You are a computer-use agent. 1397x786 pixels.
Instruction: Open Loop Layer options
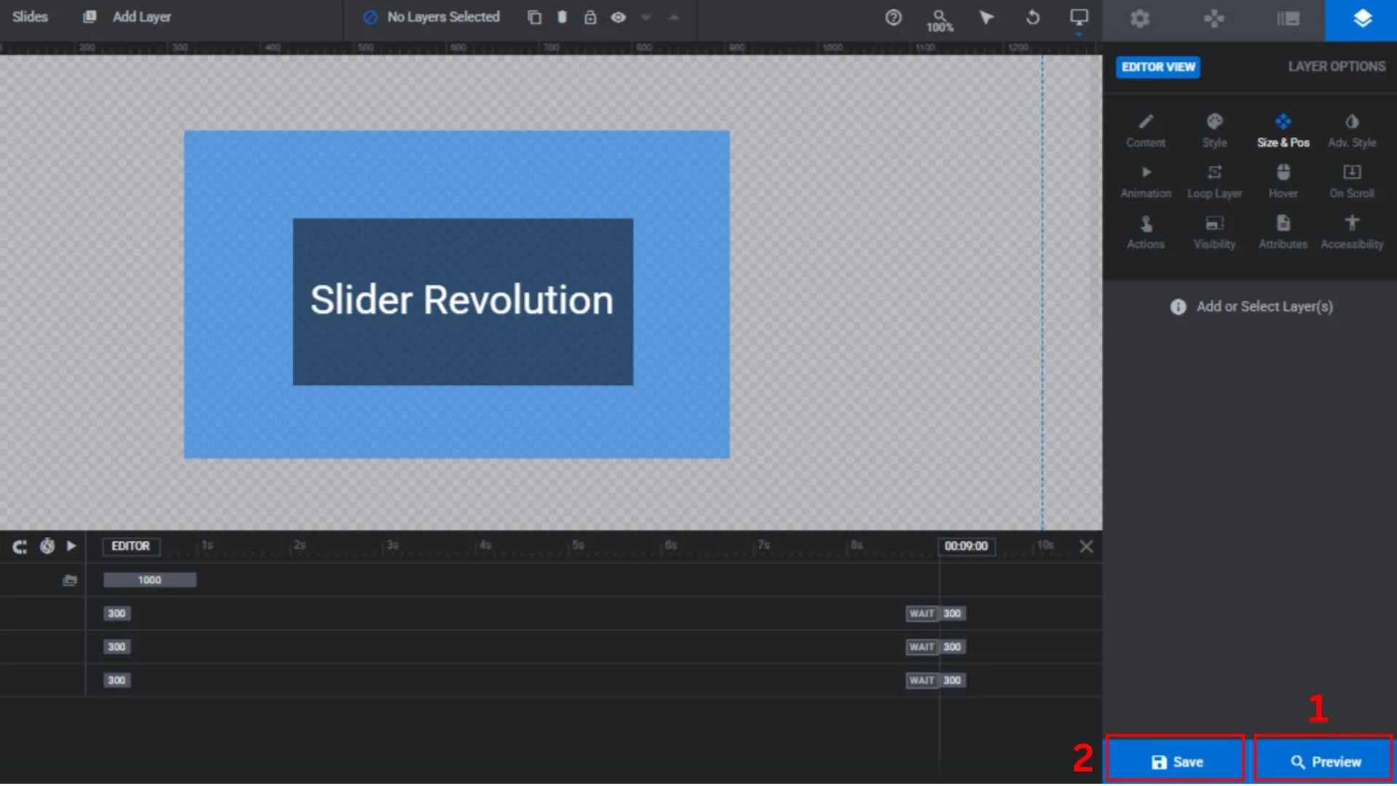pyautogui.click(x=1214, y=182)
